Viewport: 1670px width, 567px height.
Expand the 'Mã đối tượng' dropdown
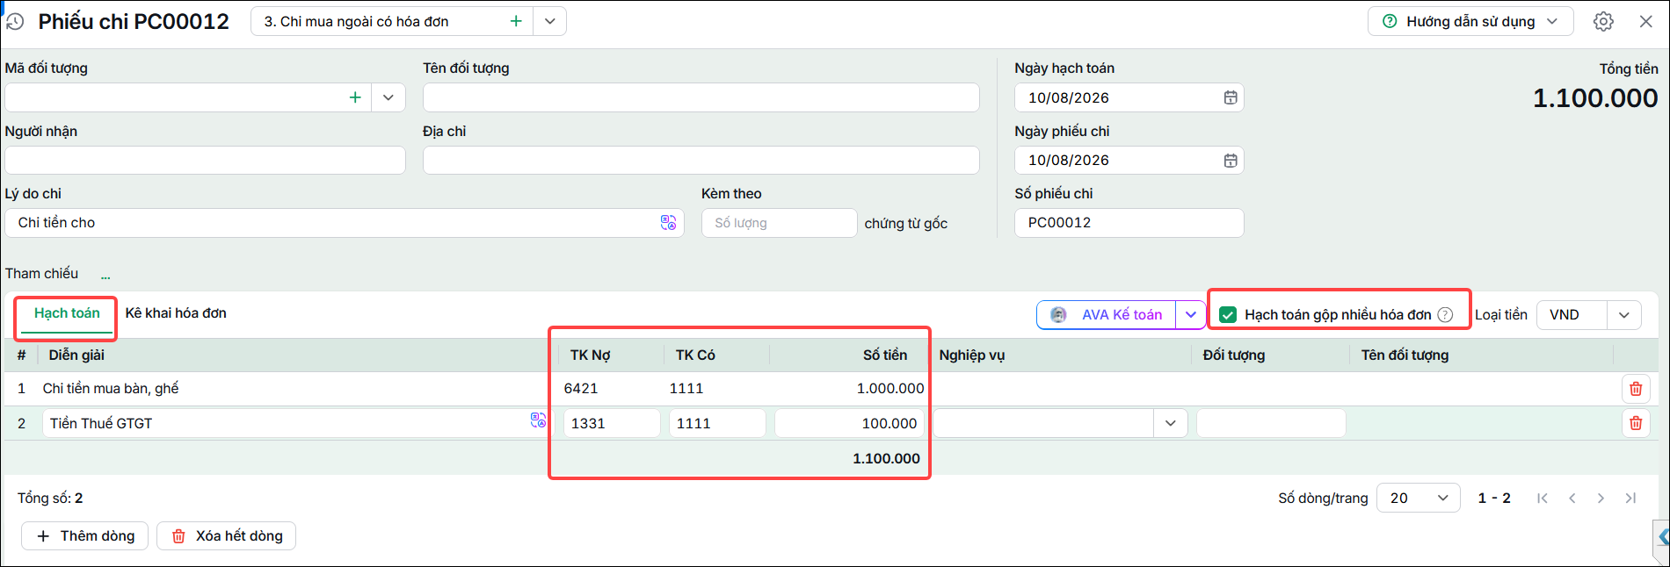[x=388, y=97]
